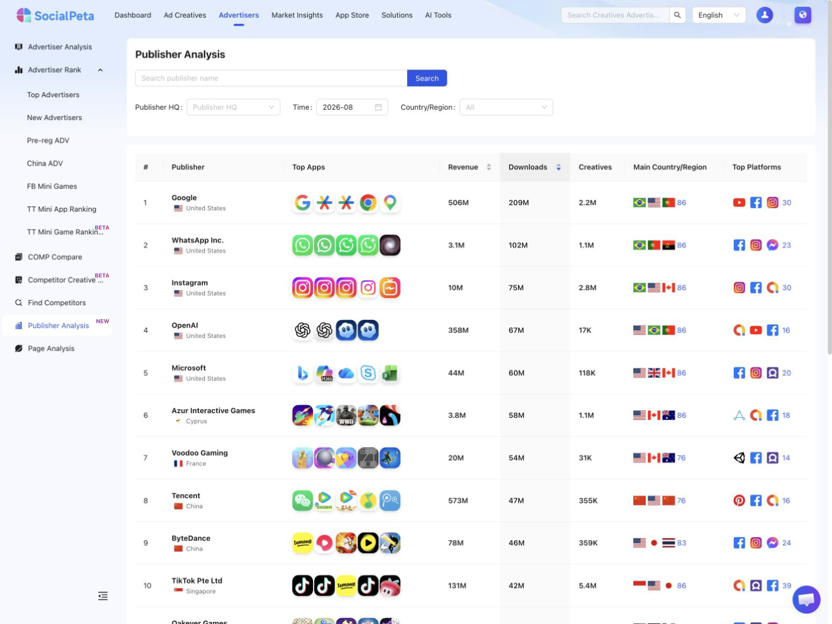Open China ADV in sidebar
The width and height of the screenshot is (832, 624).
pos(45,163)
